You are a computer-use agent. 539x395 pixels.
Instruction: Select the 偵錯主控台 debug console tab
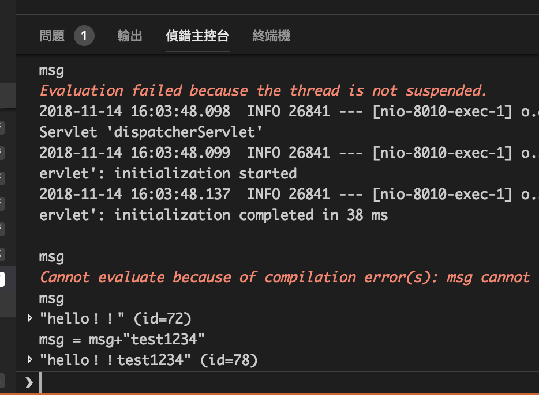tap(197, 36)
